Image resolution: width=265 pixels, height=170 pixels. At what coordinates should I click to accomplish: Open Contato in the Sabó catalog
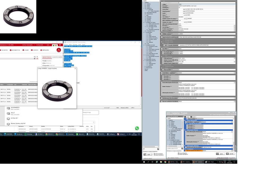pos(34,50)
